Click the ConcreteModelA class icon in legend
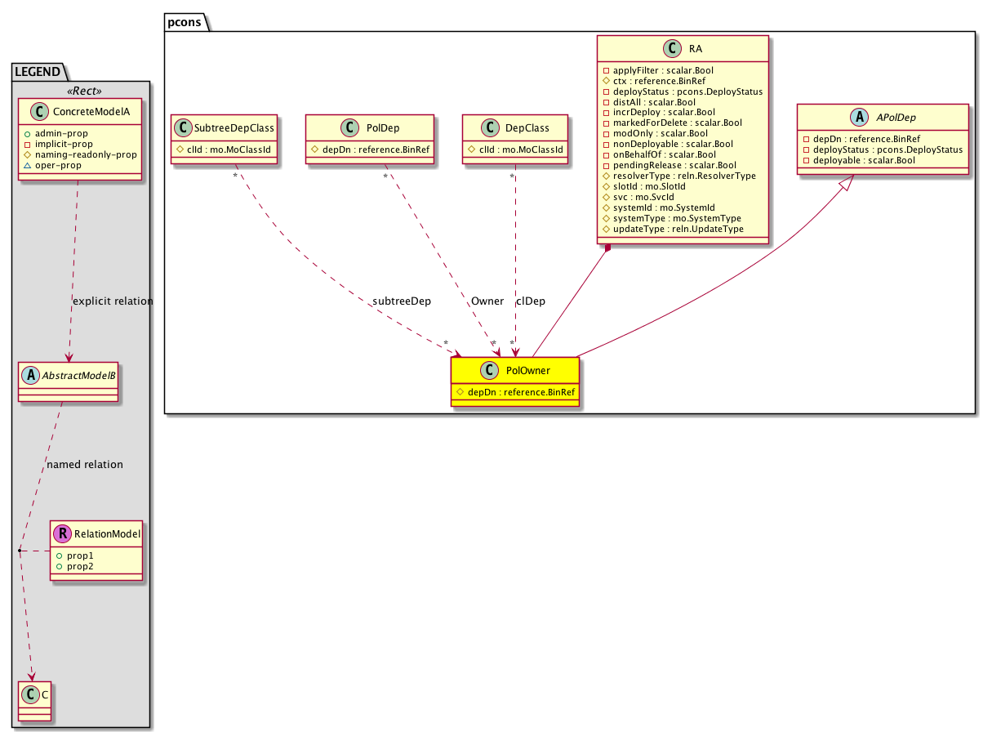 [31, 111]
